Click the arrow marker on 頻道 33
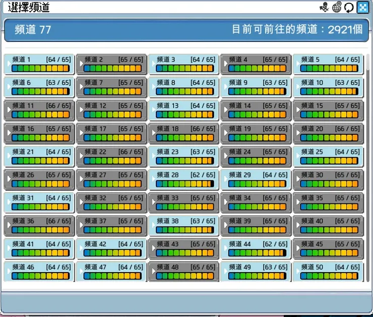The width and height of the screenshot is (373, 317). pos(154,202)
